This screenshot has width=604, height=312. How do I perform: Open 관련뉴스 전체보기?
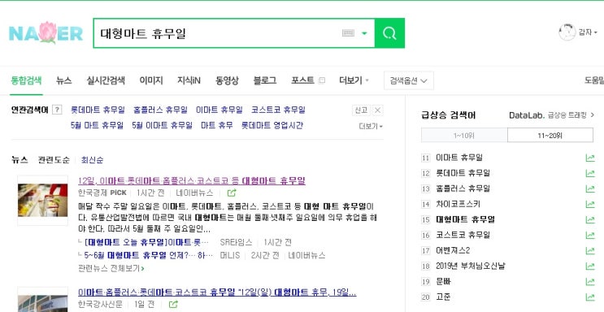click(x=111, y=268)
